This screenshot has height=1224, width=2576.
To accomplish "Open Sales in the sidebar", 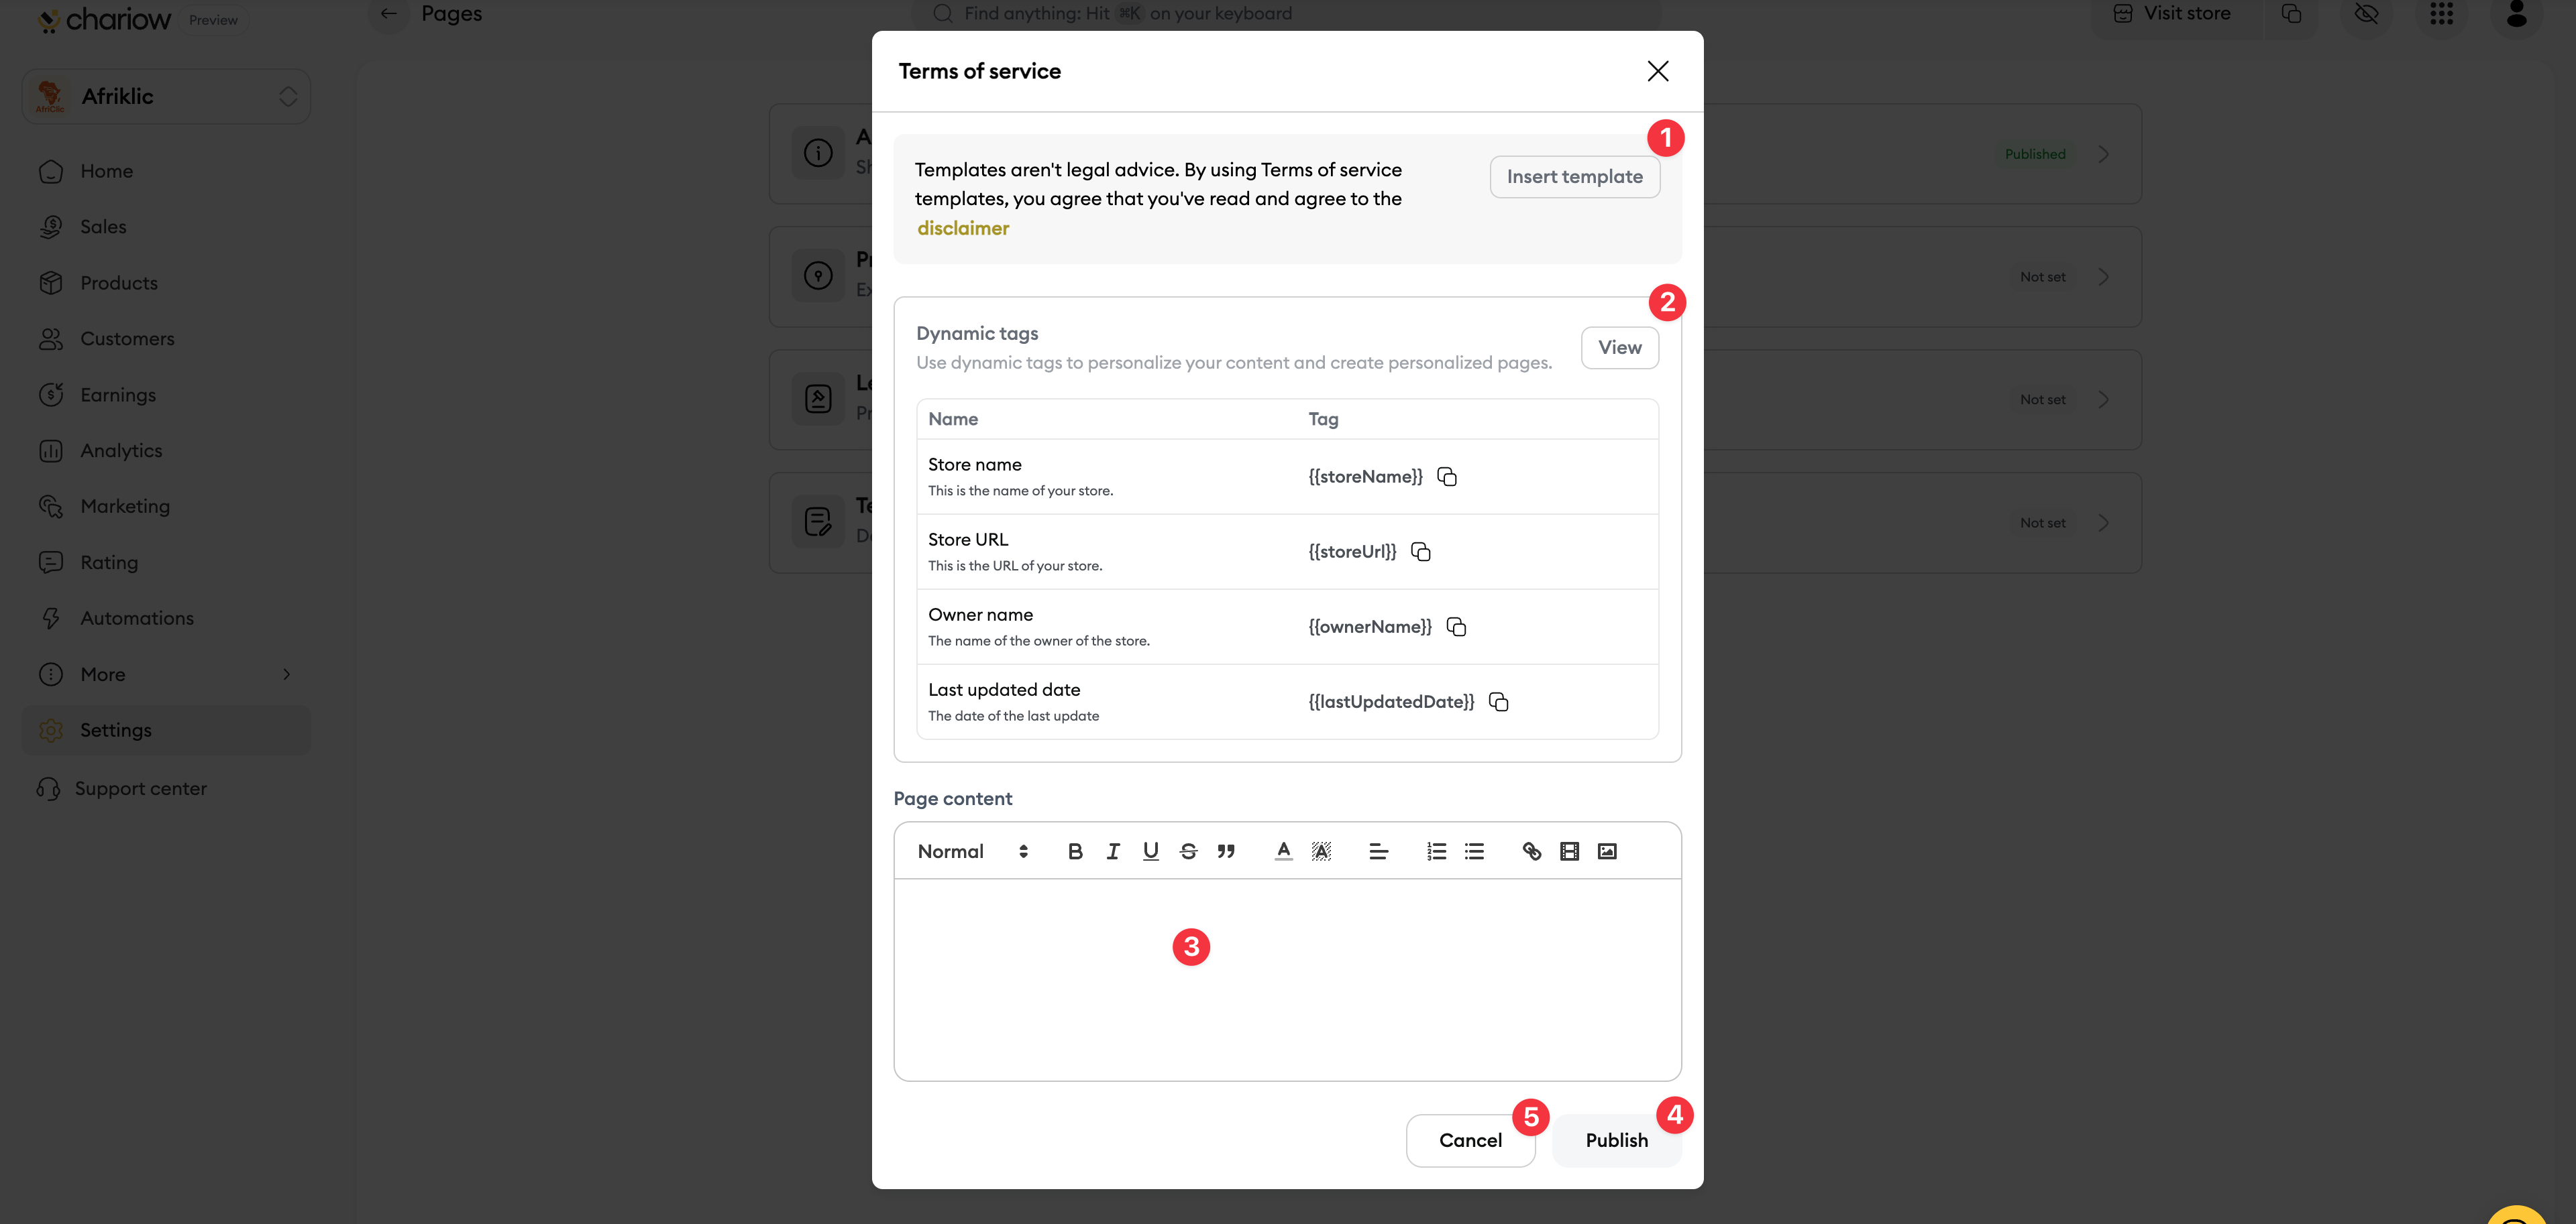I will 166,227.
